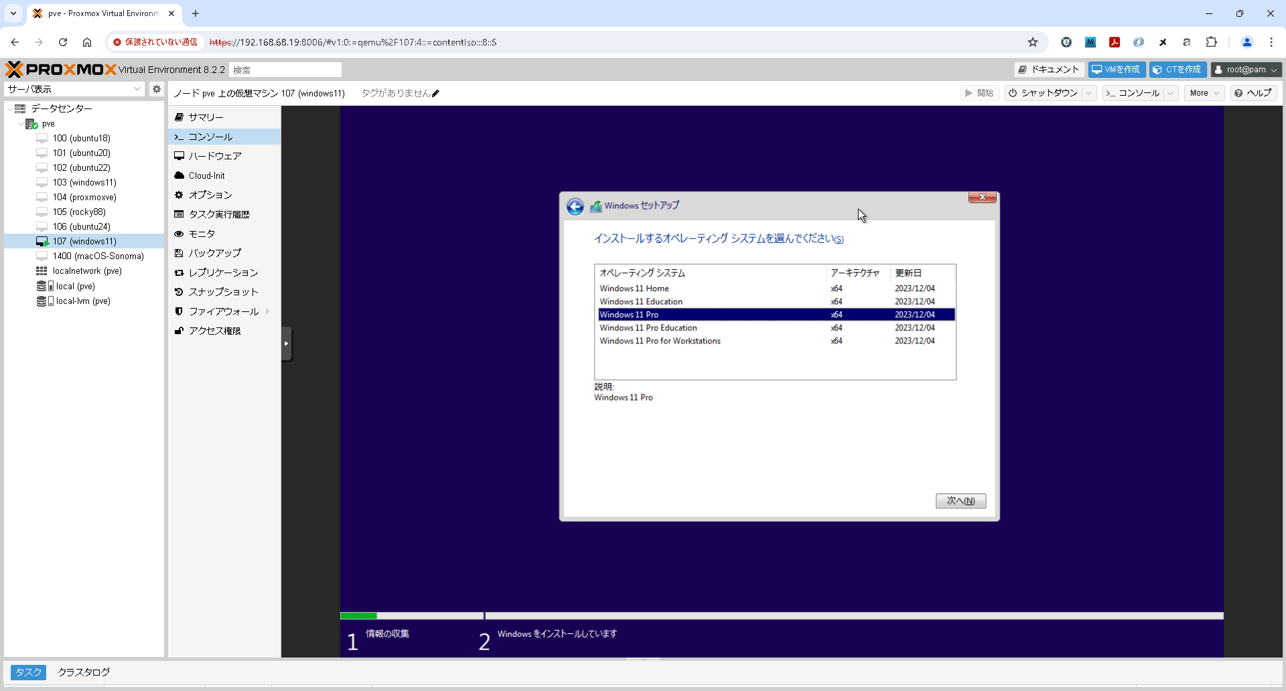The width and height of the screenshot is (1286, 691).
Task: Click the Proxmox logo icon
Action: coord(61,70)
